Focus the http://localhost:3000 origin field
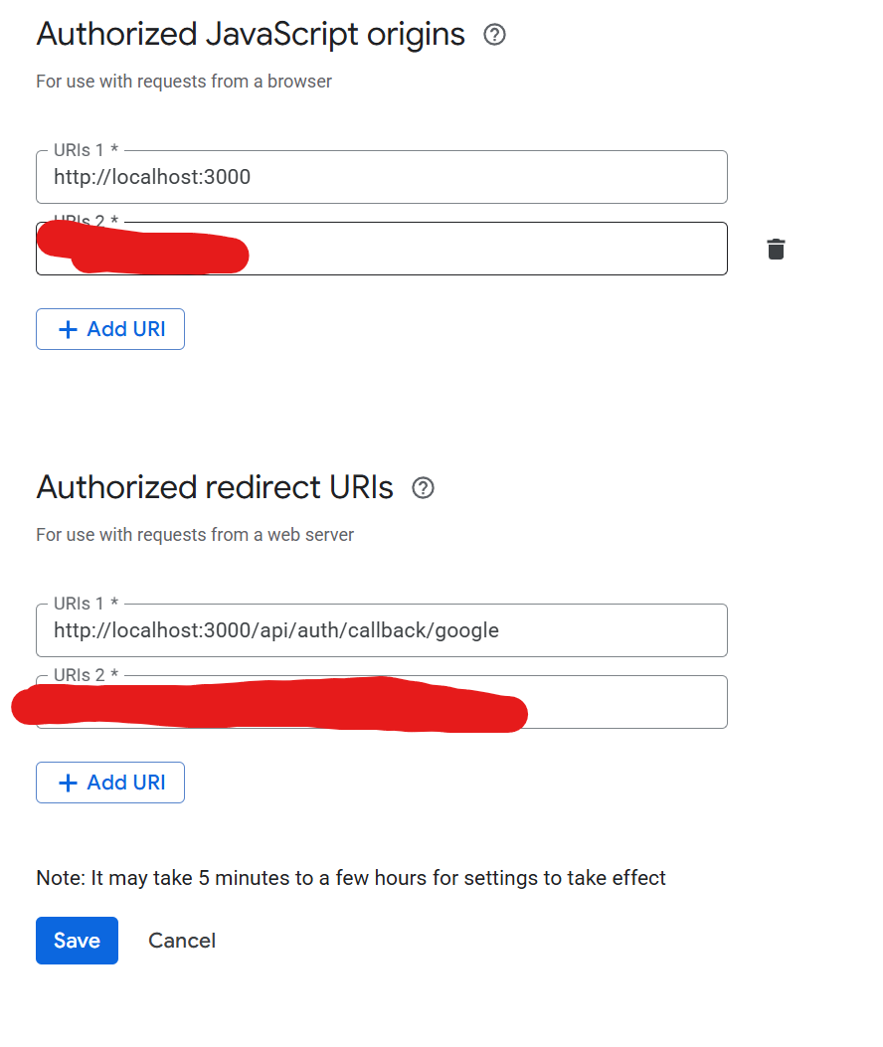Image resolution: width=883 pixels, height=1047 pixels. [x=381, y=178]
